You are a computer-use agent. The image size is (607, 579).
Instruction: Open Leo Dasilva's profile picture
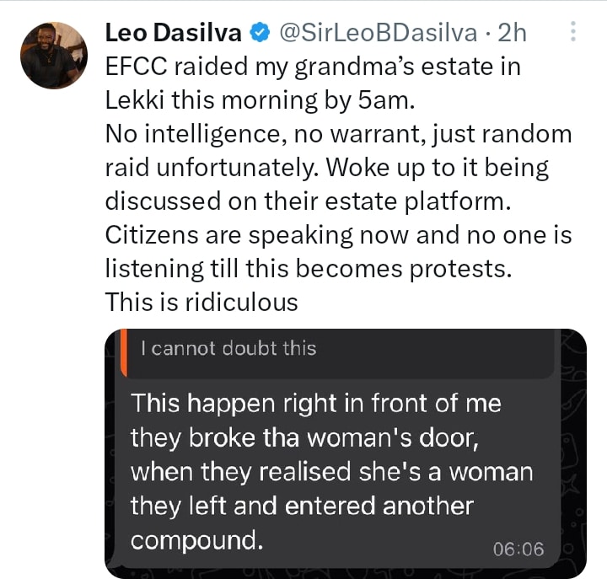54,56
